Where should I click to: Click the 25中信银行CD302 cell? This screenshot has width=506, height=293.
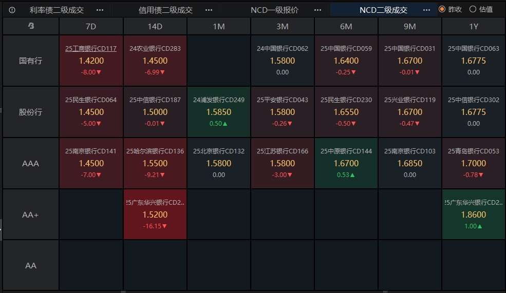474,112
